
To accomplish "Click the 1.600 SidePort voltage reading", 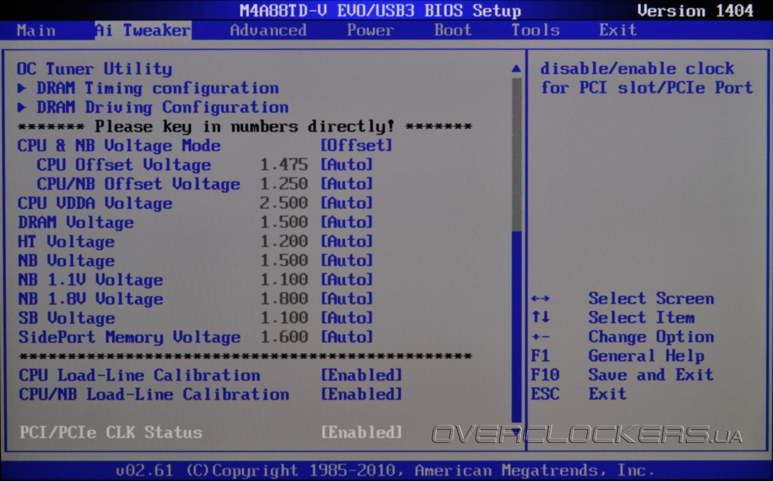I will tap(284, 337).
